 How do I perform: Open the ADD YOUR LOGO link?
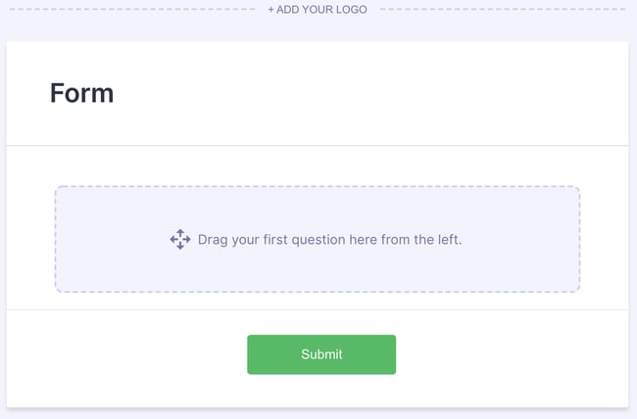[318, 10]
